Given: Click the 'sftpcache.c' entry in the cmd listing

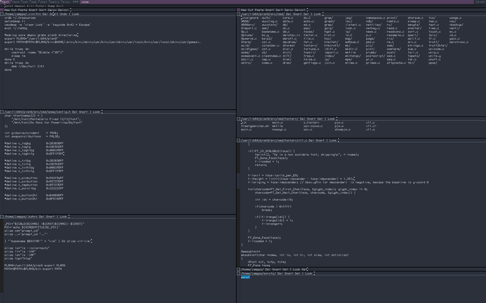Looking at the screenshot, I should (x=396, y=63).
